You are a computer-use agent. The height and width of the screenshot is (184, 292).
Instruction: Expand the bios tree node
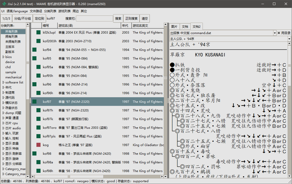coord(3,57)
